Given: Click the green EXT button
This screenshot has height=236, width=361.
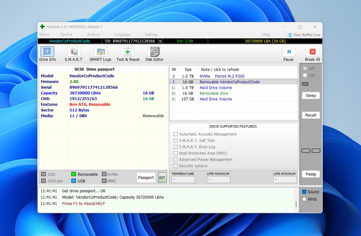Looking at the screenshot, I should (x=162, y=178).
